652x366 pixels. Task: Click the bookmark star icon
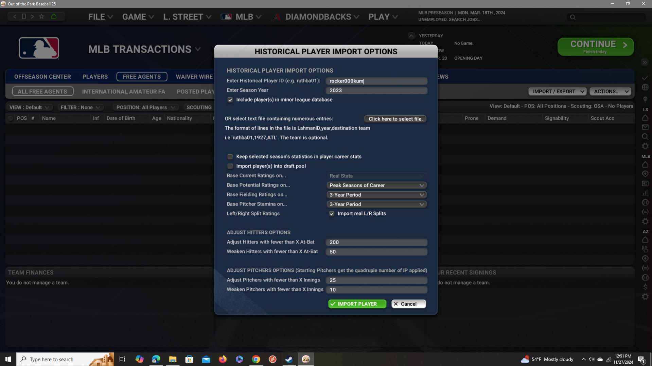pyautogui.click(x=41, y=16)
